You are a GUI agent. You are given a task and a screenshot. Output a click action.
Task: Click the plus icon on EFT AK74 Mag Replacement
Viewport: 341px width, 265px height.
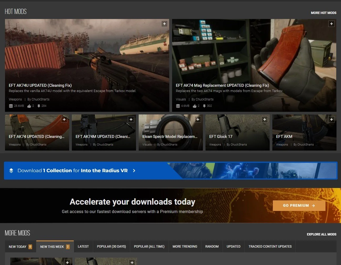coord(331,23)
